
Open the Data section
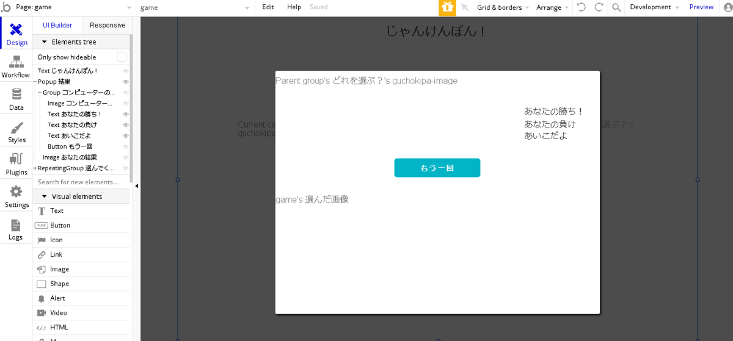(x=16, y=99)
